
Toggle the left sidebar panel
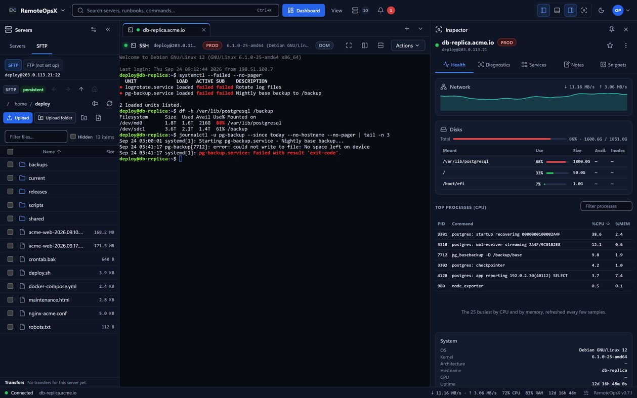click(543, 10)
